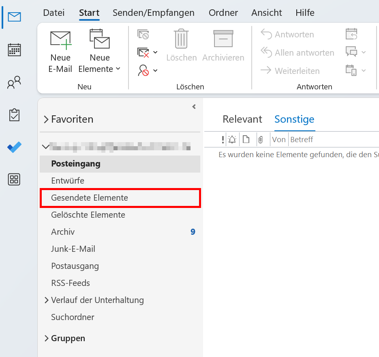Expand Verlauf der Unterhaltung folder
379x357 pixels.
tap(46, 300)
